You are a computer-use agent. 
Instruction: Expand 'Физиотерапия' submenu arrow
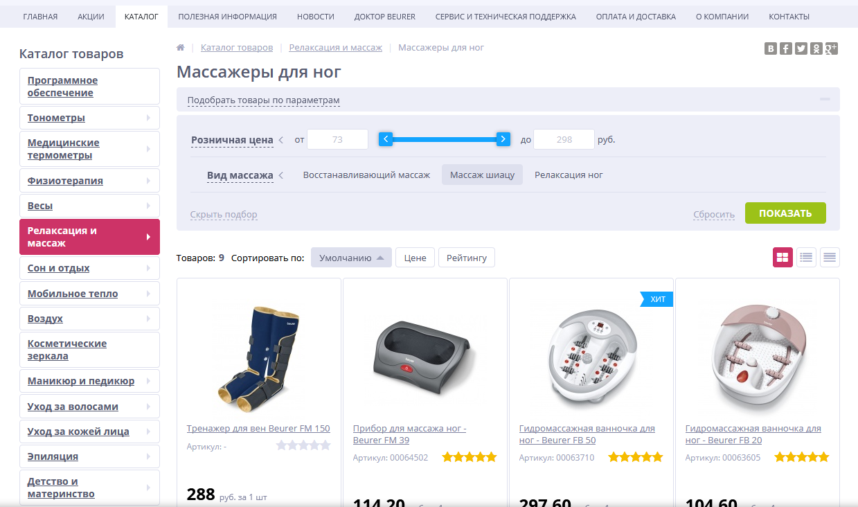pos(148,181)
